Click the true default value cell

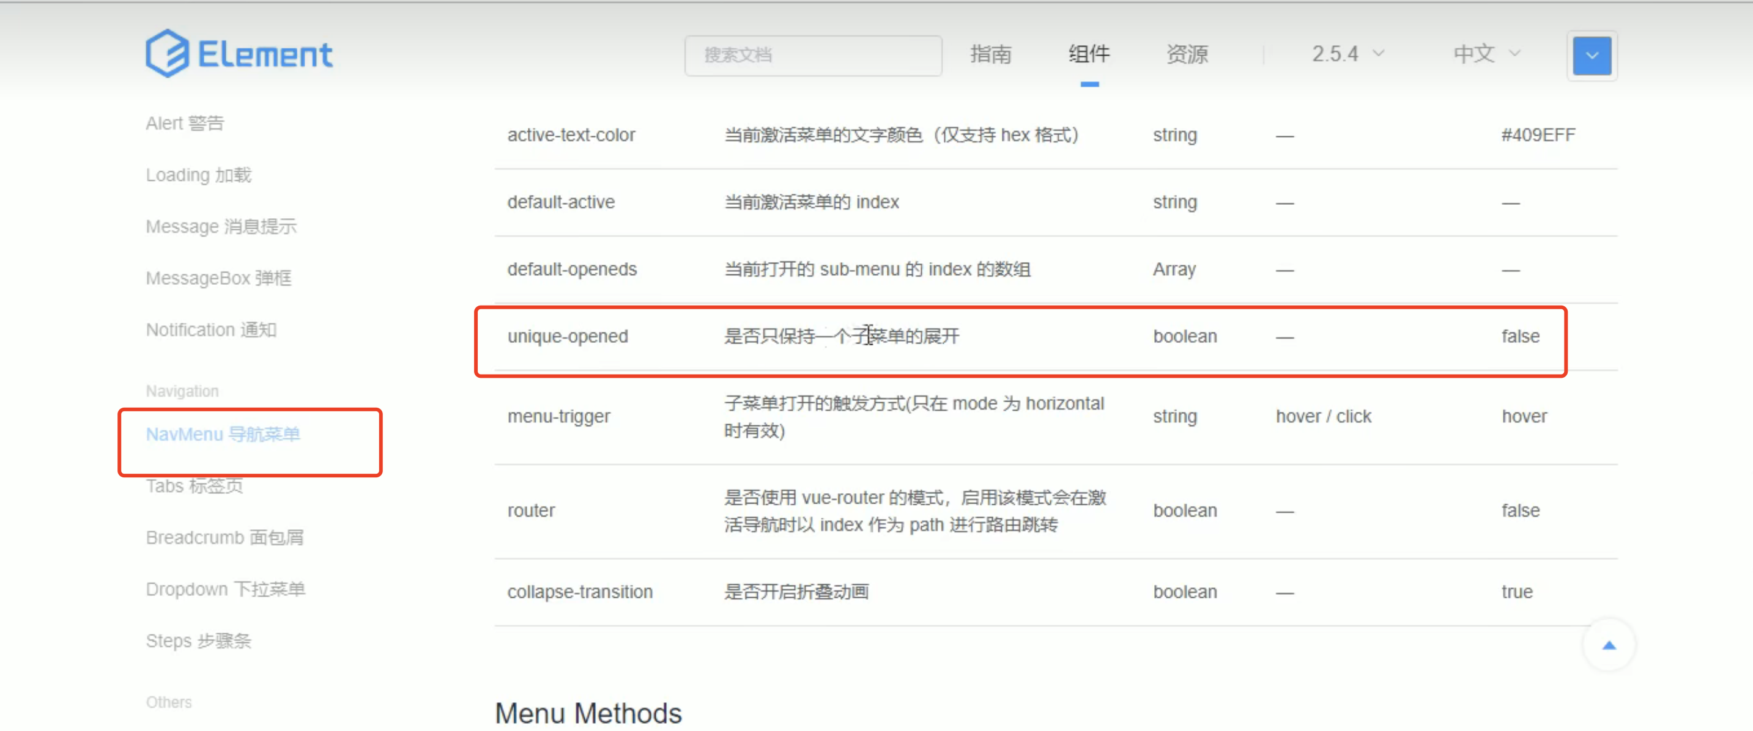tap(1517, 592)
